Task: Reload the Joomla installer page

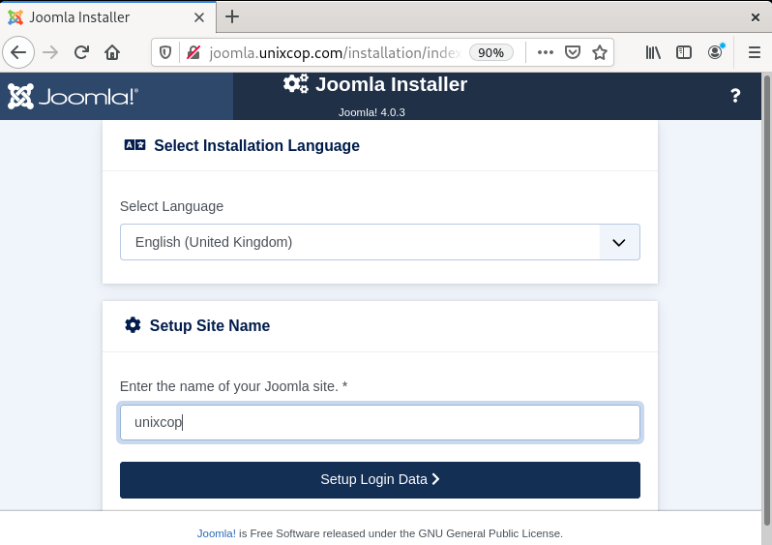Action: (x=81, y=52)
